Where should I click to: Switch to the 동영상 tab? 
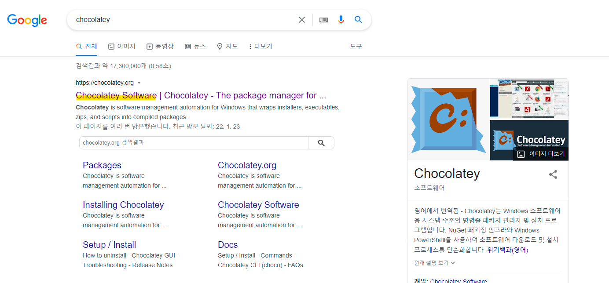click(160, 46)
